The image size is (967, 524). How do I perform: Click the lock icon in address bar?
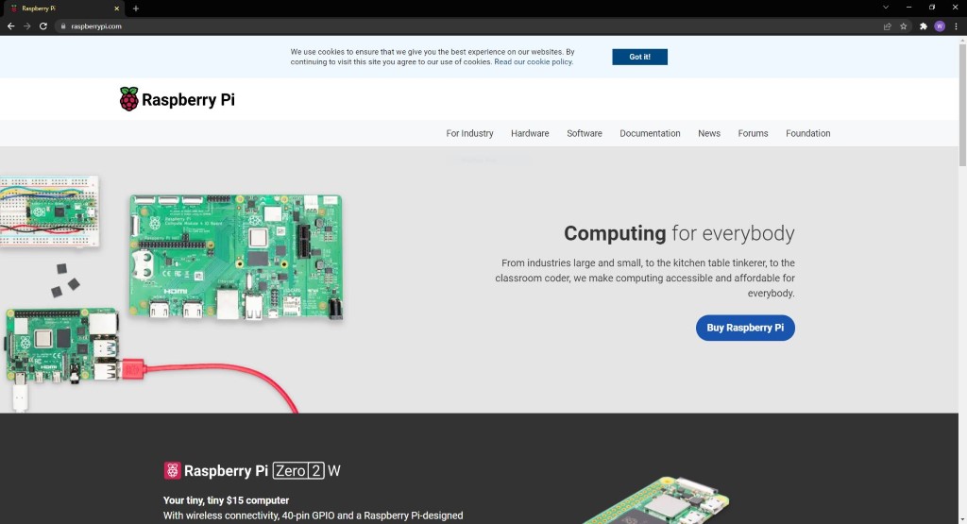point(63,25)
